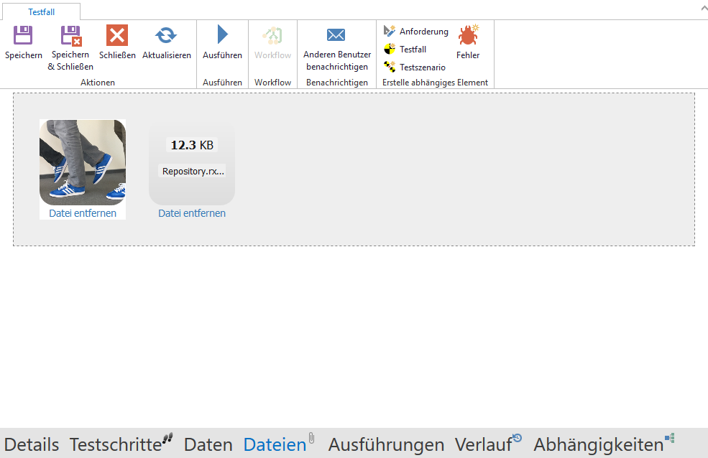Click the Speichern save icon

tap(24, 36)
